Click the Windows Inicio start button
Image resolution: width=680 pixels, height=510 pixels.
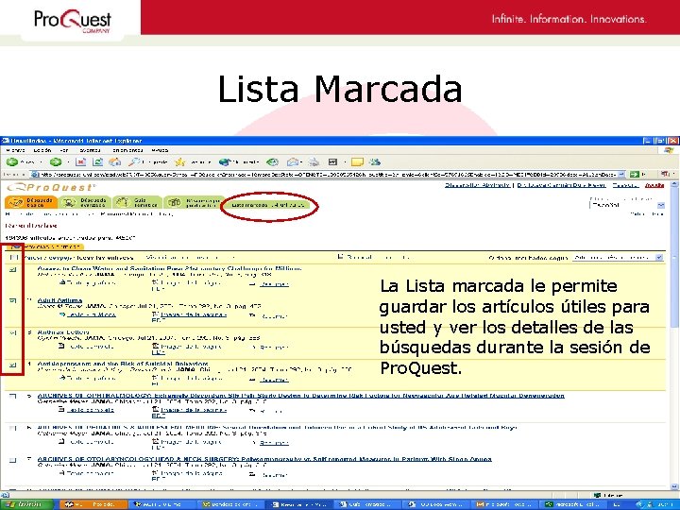[26, 504]
